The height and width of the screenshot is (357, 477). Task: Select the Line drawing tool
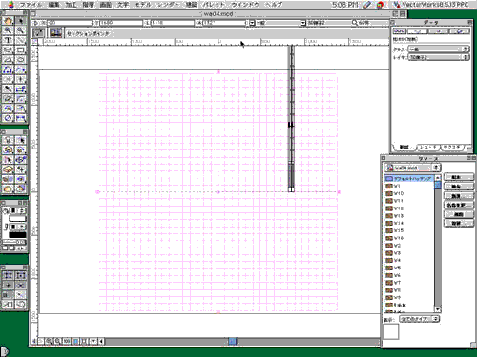[21, 40]
